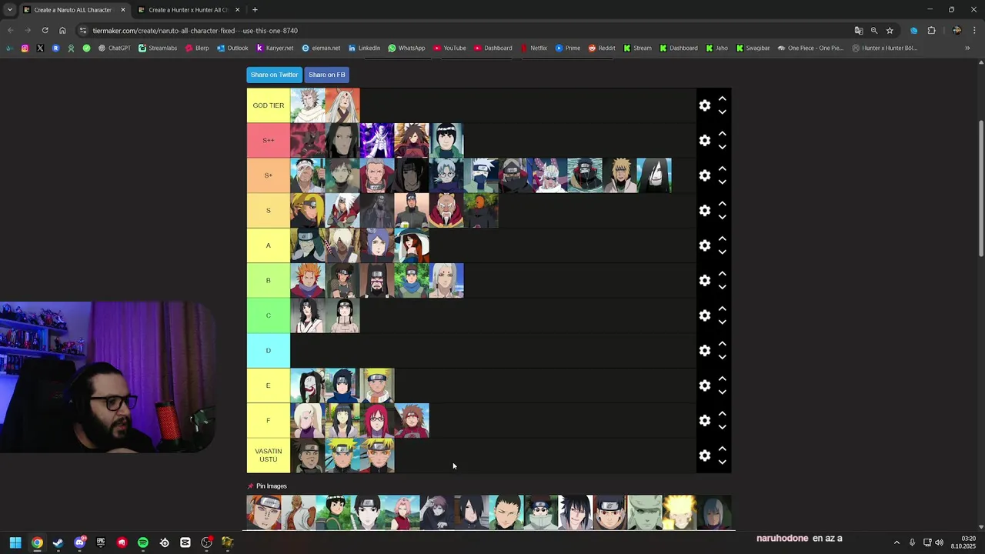Open Reddit bookmark

602,48
